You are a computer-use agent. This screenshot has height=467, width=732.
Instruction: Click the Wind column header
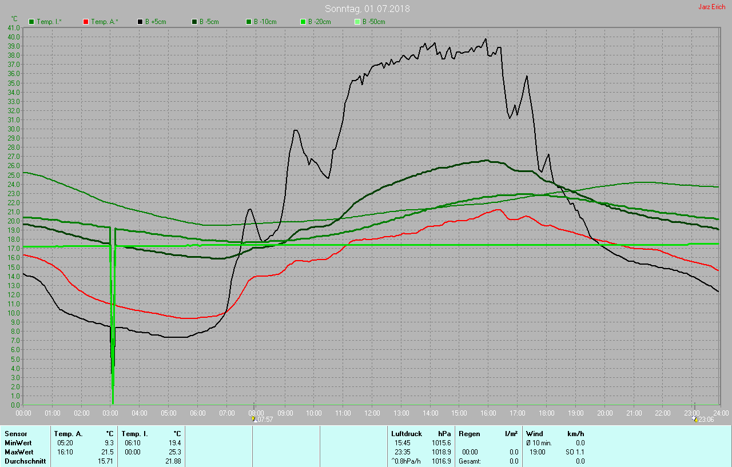535,434
